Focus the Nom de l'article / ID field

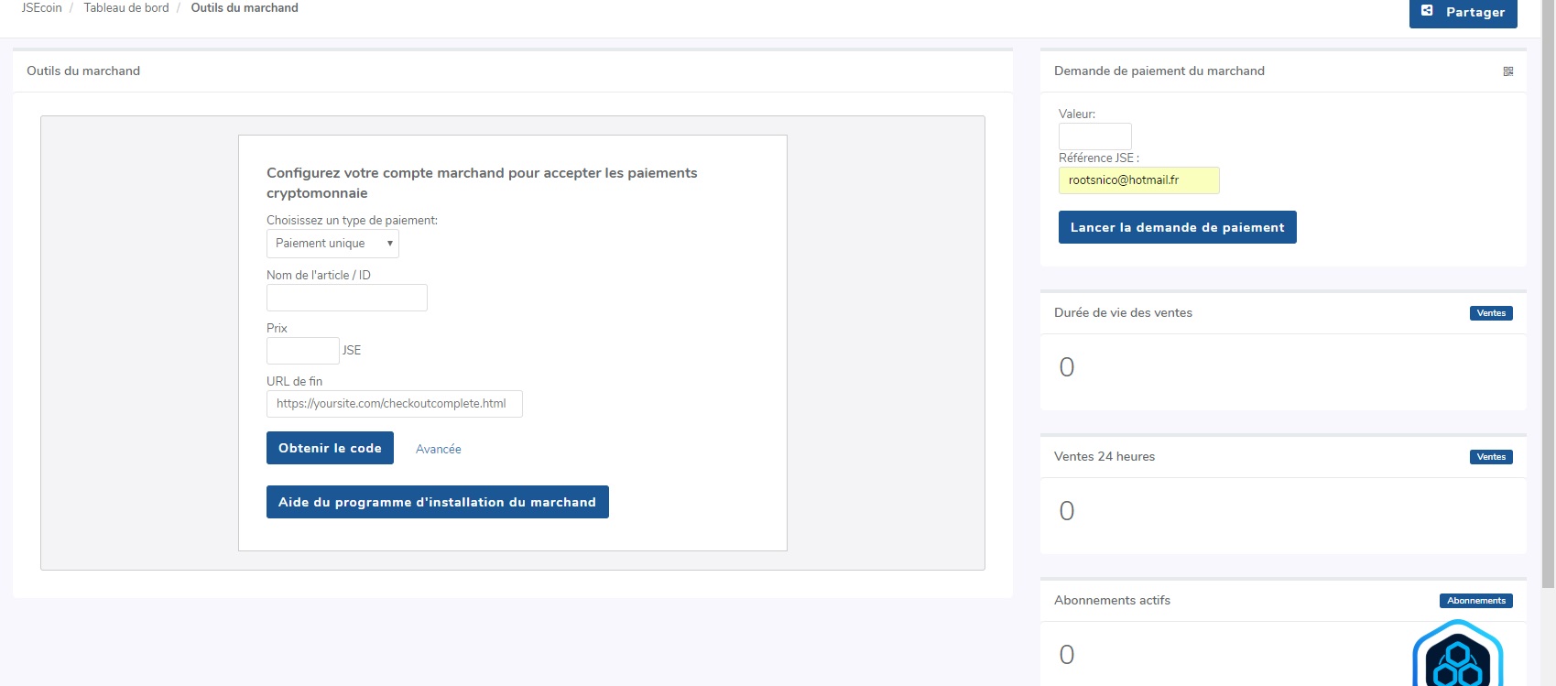[x=346, y=298]
